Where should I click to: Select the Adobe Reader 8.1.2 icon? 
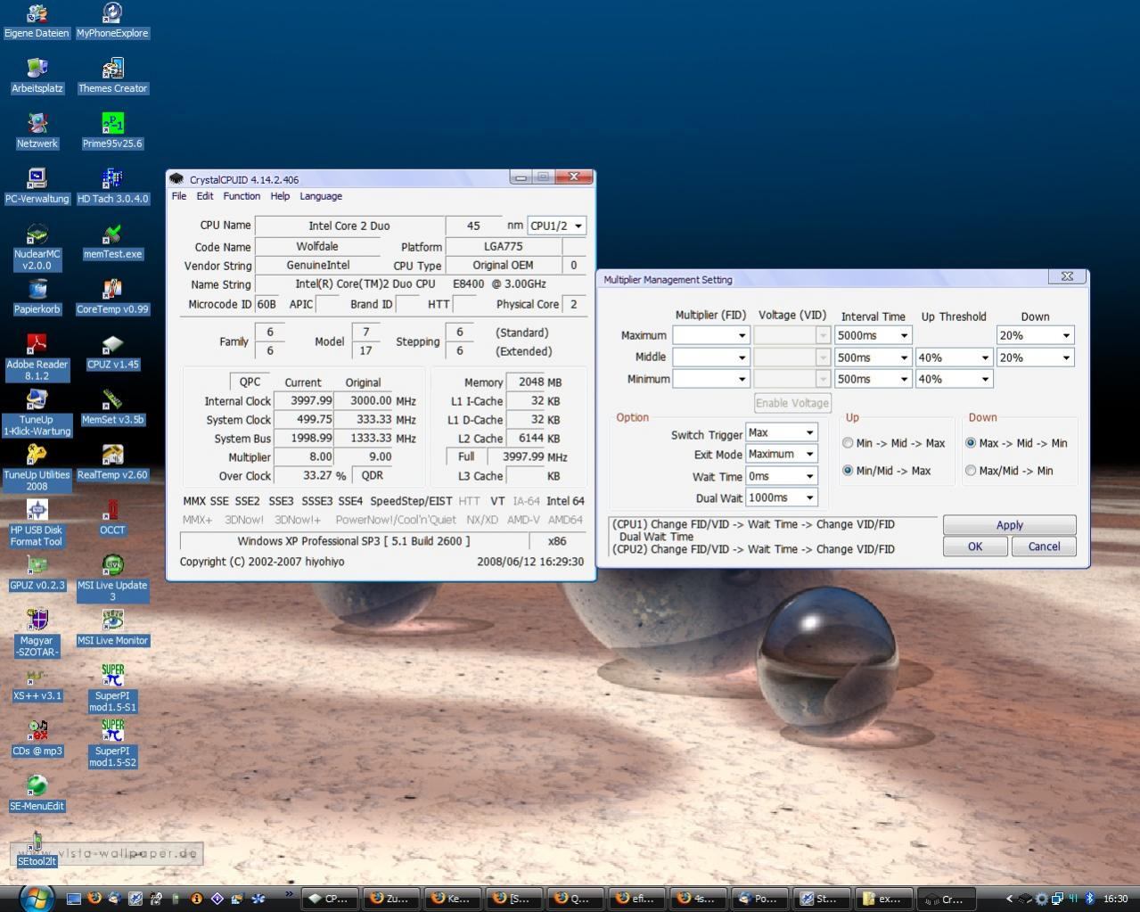click(x=37, y=358)
